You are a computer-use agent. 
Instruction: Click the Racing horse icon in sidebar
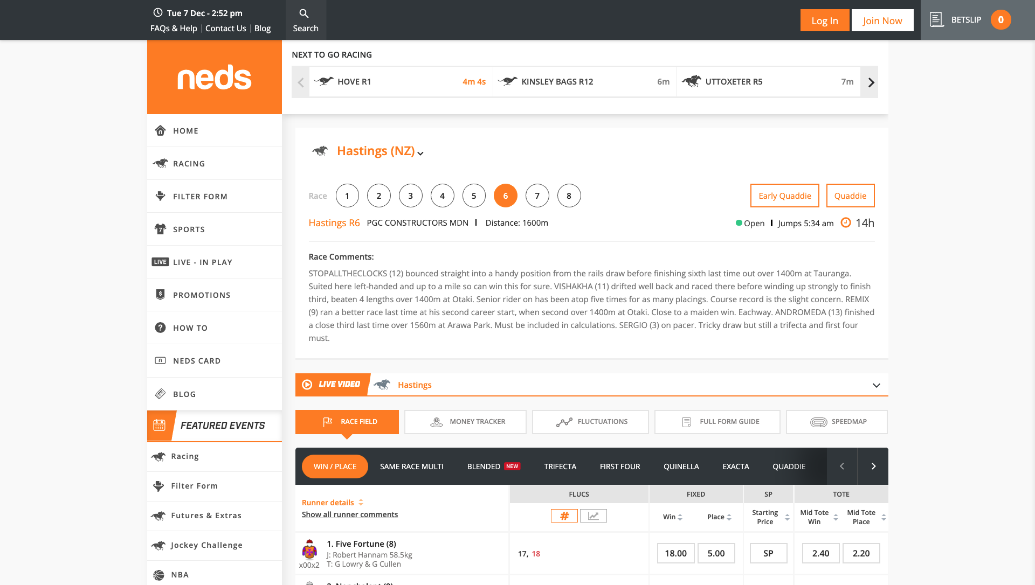[x=160, y=163]
